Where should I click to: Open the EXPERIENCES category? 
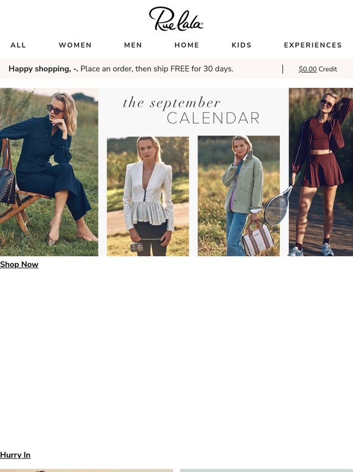[x=313, y=45]
